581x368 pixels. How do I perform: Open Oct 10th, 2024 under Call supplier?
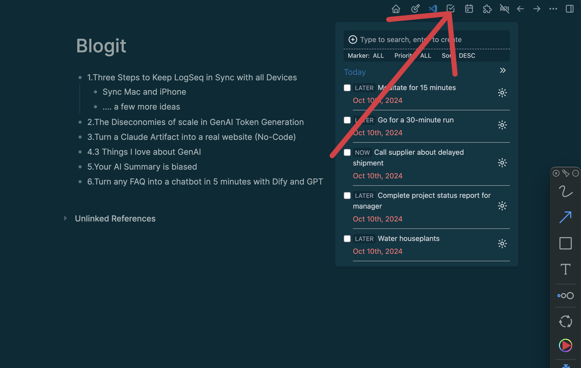pyautogui.click(x=377, y=176)
